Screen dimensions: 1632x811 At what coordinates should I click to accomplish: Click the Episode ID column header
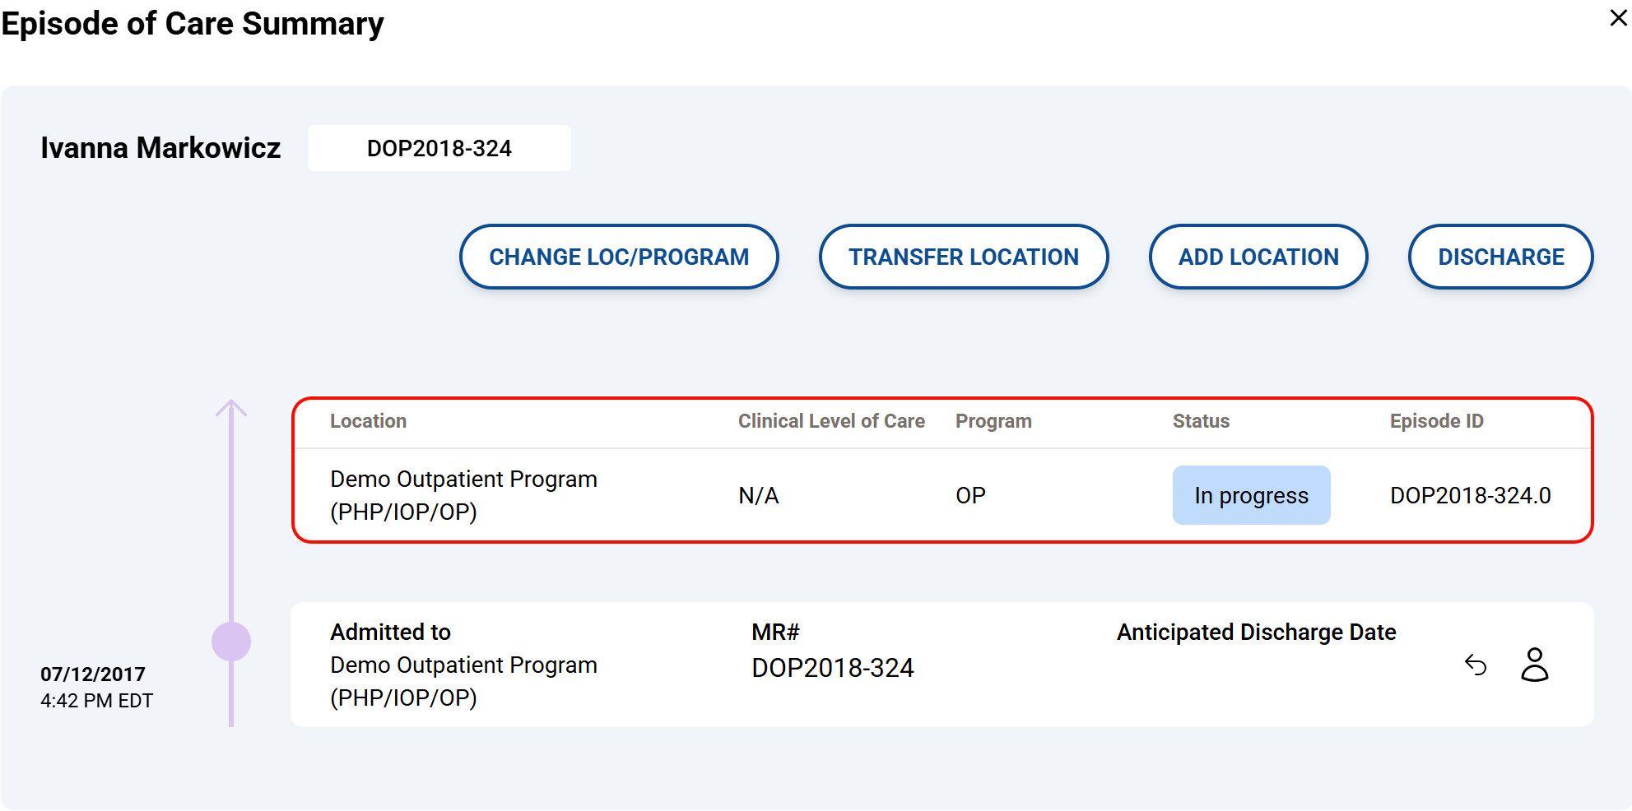(1436, 421)
